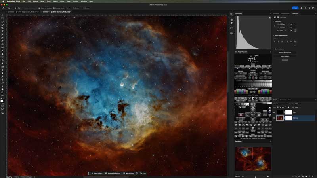Image resolution: width=317 pixels, height=178 pixels.
Task: Switch to the Channels tab
Action: point(283,100)
